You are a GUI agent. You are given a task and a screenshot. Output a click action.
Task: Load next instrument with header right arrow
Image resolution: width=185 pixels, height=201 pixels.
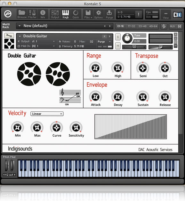coord(109,36)
